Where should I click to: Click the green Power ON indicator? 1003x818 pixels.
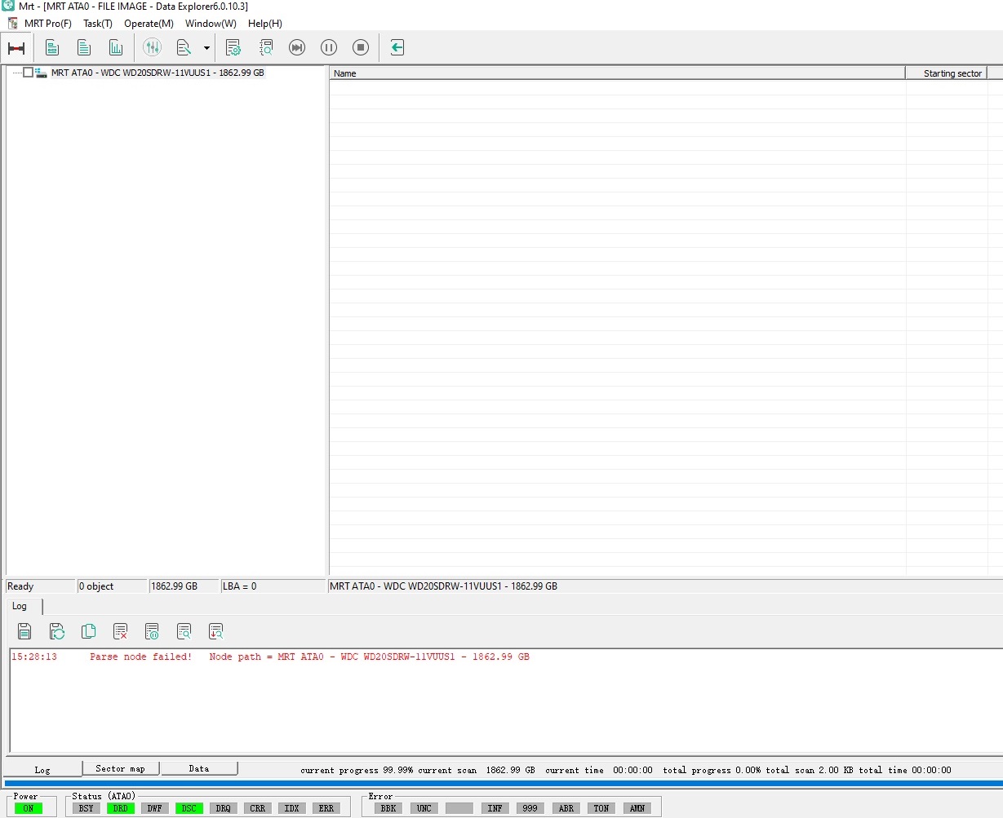coord(29,808)
